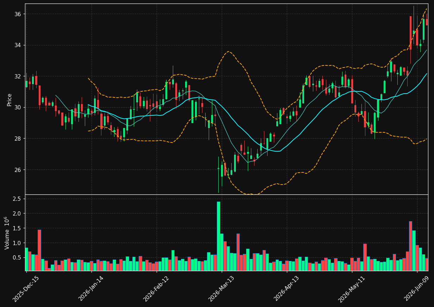Click the 2026-Mar-13 date label
Viewport: 434px width, 307px height.
(221, 289)
